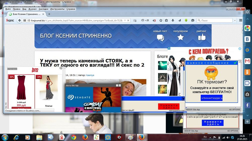Viewport: 252px width, 141px height.
Task: Click the clock showing 19:26
Action: tap(242, 136)
